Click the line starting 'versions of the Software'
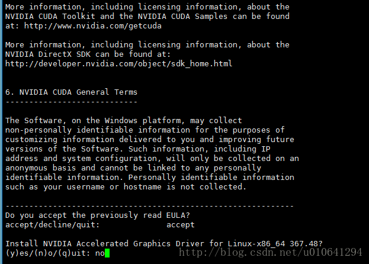The height and width of the screenshot is (264, 369). coord(138,149)
